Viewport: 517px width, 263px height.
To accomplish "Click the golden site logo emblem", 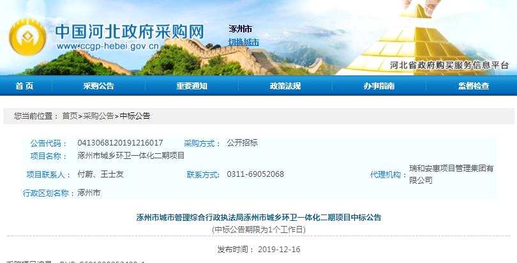I will (27, 38).
